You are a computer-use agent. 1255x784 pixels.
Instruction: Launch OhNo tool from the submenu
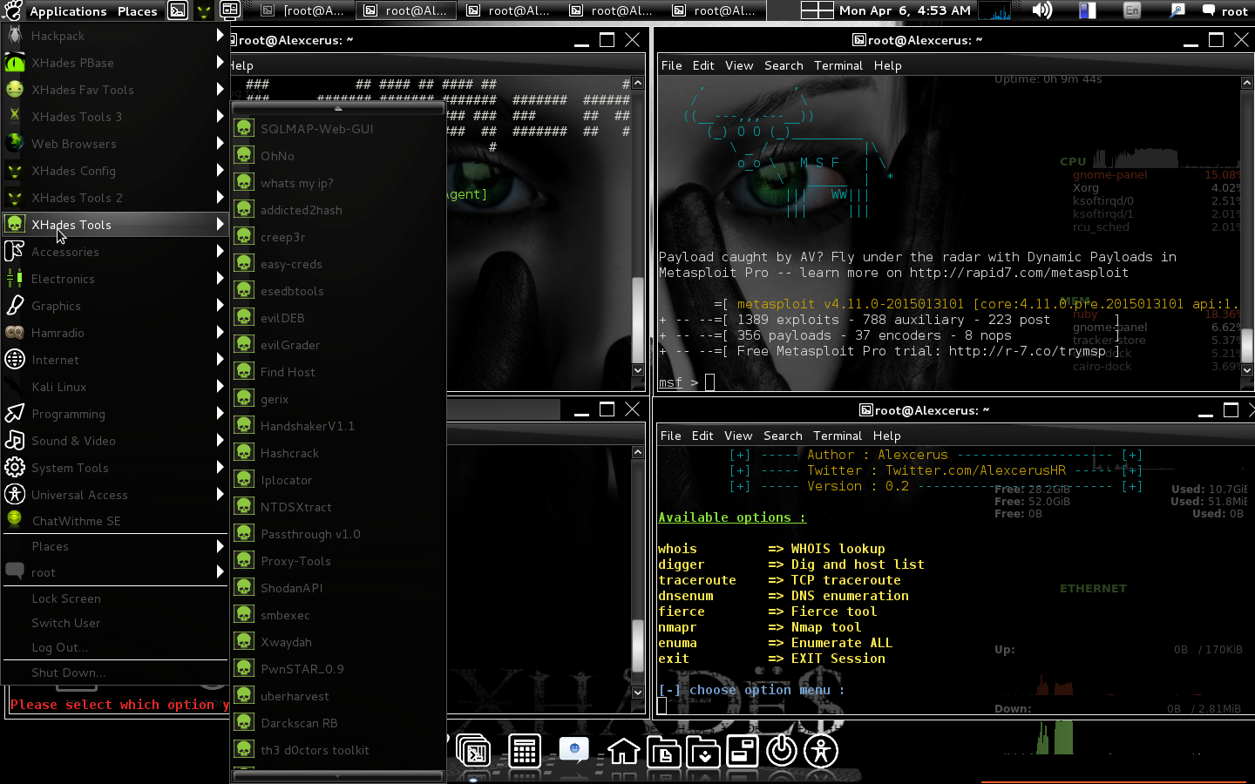338,156
